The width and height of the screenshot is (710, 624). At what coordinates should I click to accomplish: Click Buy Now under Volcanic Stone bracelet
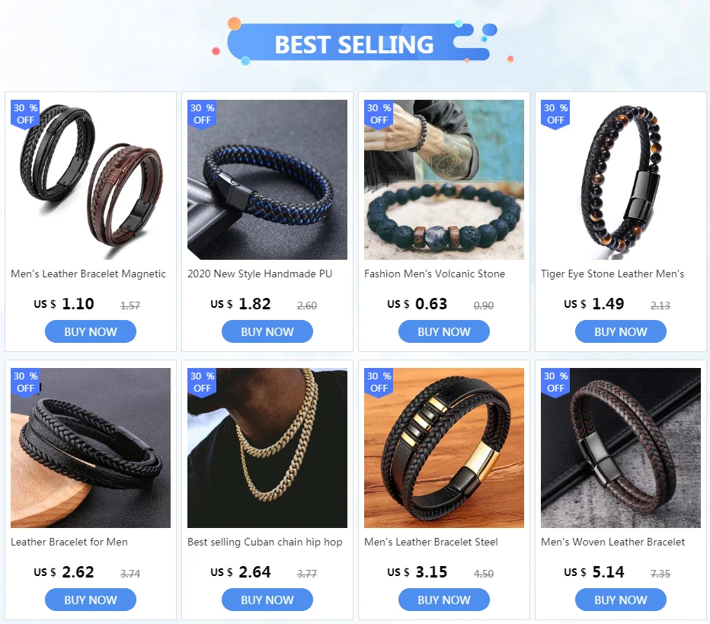pyautogui.click(x=443, y=331)
